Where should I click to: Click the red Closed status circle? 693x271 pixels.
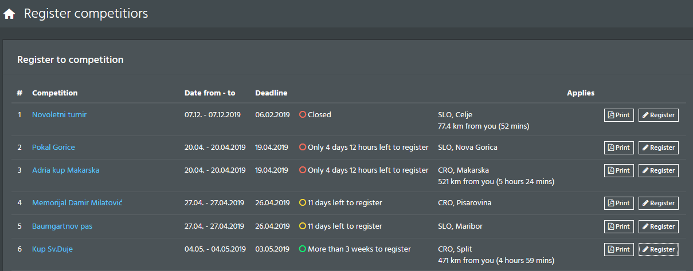coord(303,114)
